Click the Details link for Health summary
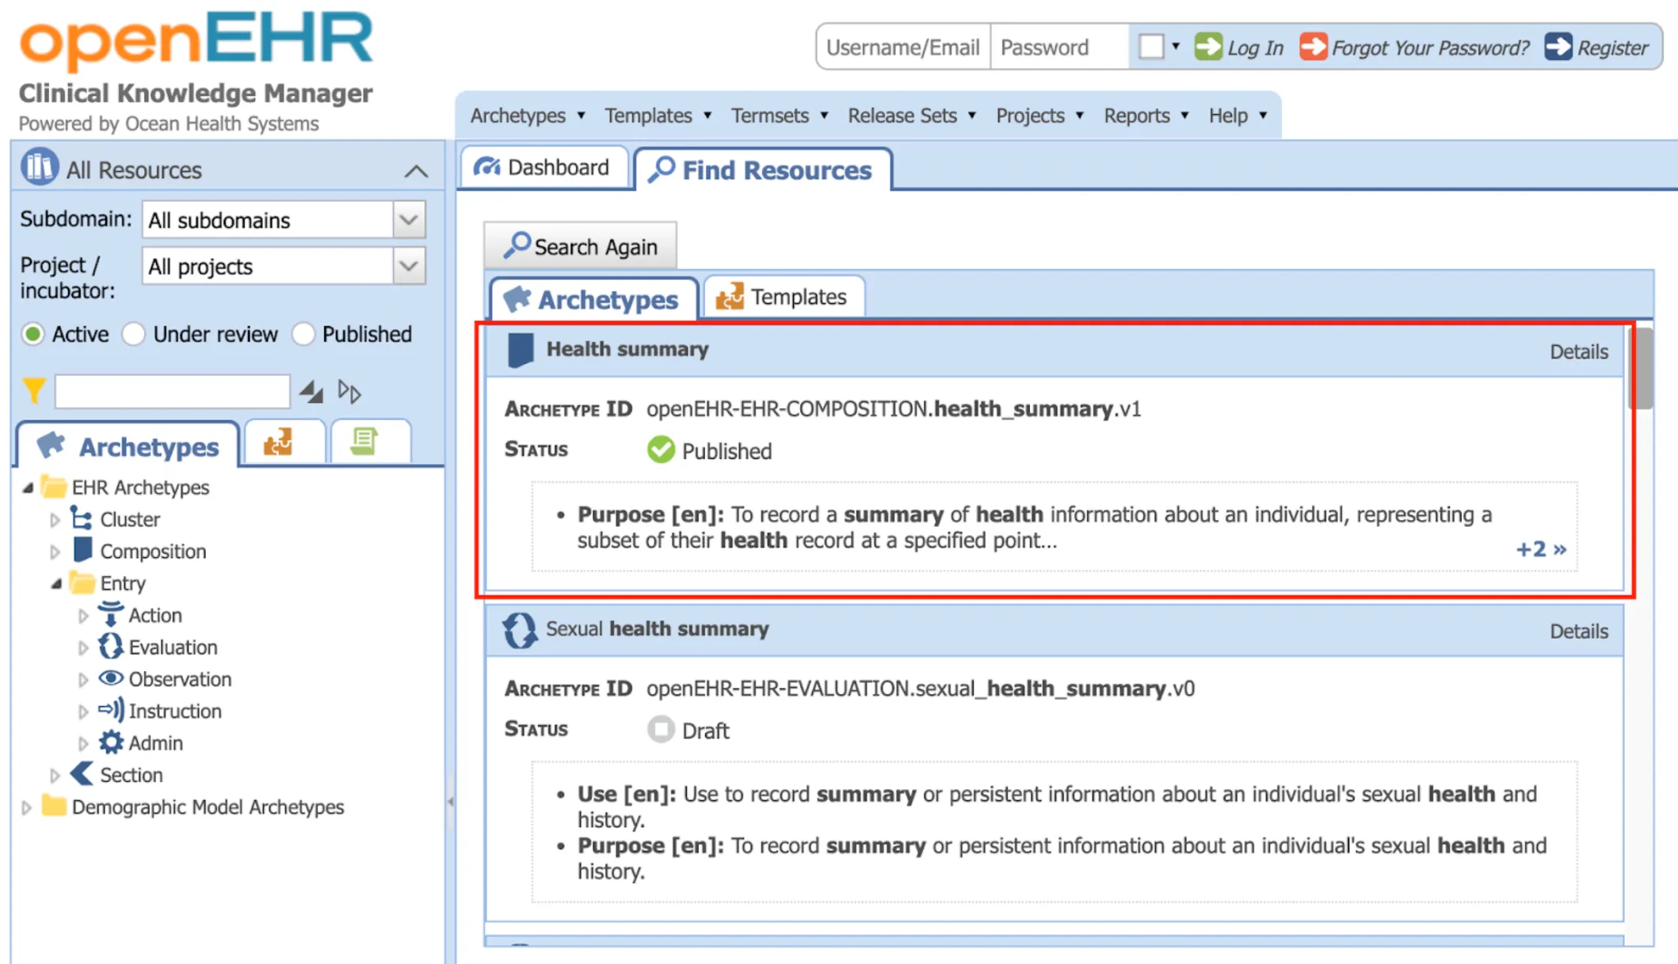This screenshot has height=964, width=1678. pyautogui.click(x=1577, y=351)
